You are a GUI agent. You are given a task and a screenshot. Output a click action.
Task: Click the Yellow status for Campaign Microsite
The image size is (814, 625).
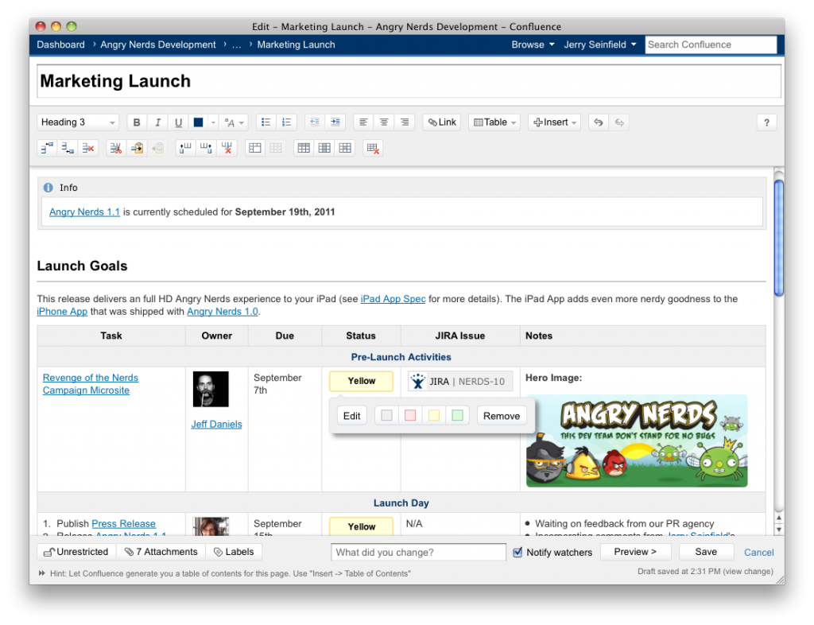click(362, 381)
